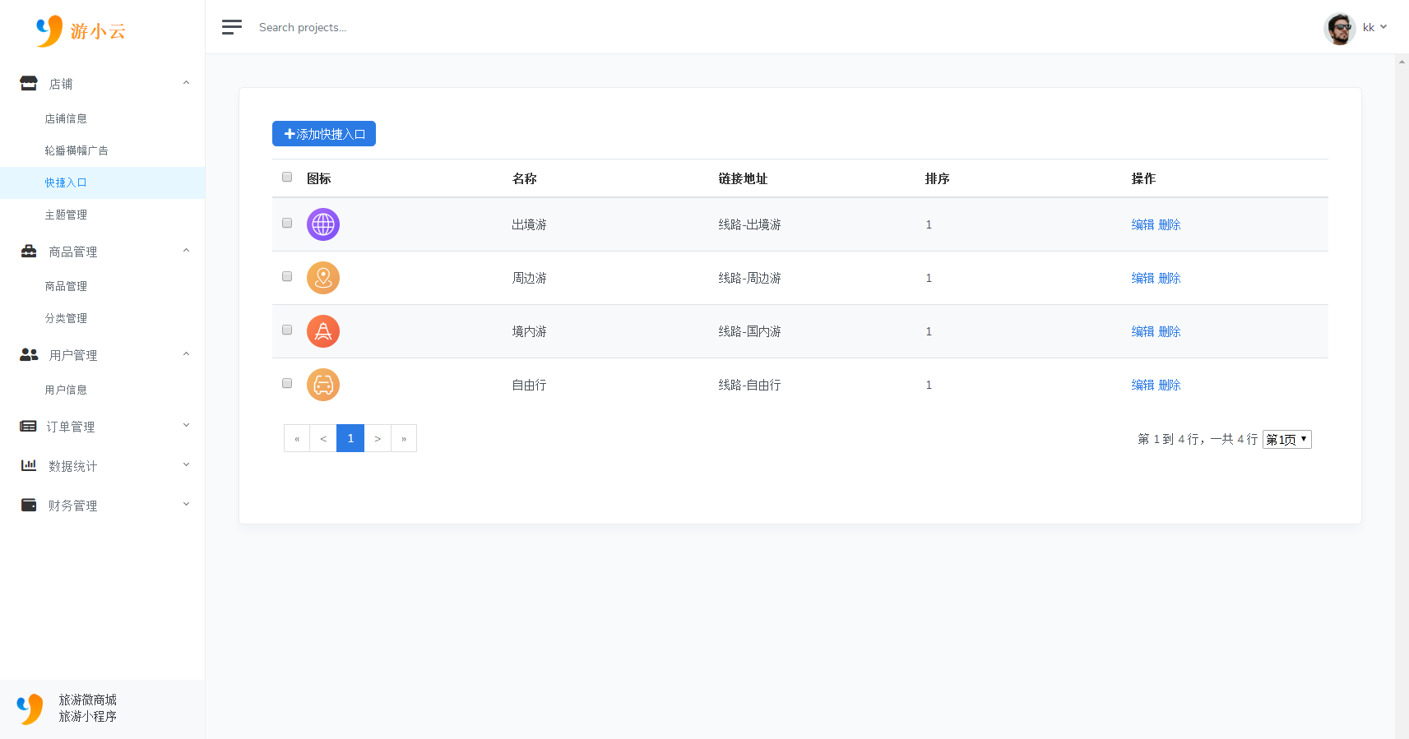This screenshot has height=739, width=1409.
Task: Click the red tower icon for 境内游
Action: pos(323,331)
